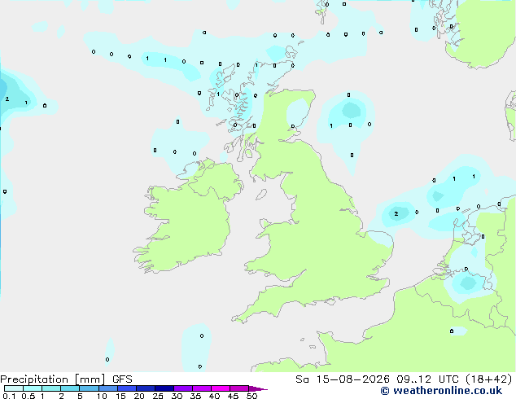
Task: Click the '0.1' legend scale label
Action: click(9, 396)
